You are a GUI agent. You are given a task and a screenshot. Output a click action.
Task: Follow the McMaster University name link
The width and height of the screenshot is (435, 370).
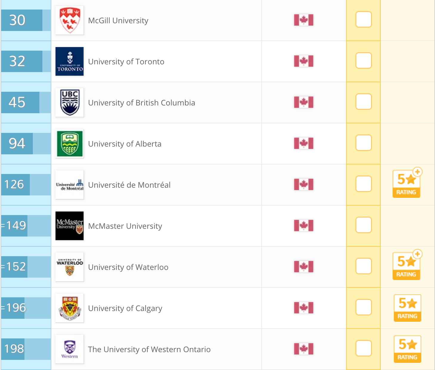(125, 226)
